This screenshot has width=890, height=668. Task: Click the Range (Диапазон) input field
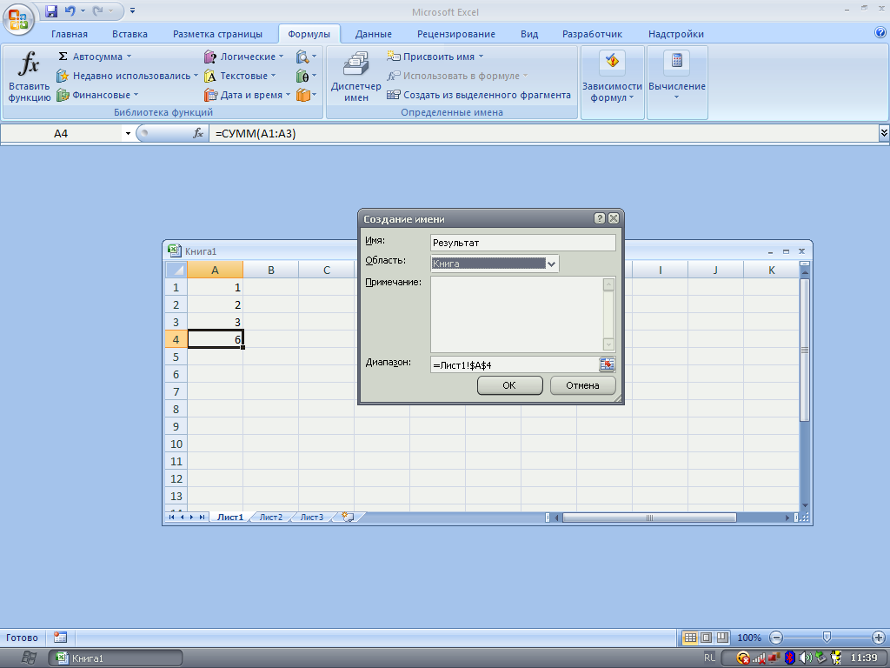coord(515,364)
